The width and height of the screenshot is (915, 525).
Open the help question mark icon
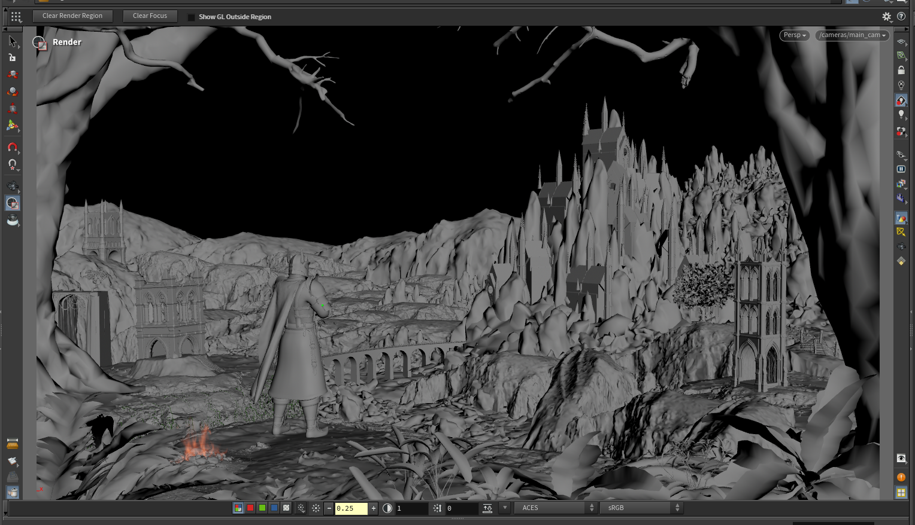pyautogui.click(x=901, y=17)
